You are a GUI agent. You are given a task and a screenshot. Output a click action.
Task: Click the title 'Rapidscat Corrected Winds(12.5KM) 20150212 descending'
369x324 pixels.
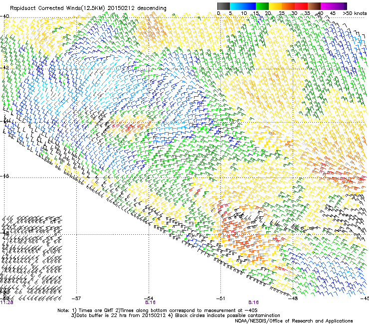pos(88,8)
